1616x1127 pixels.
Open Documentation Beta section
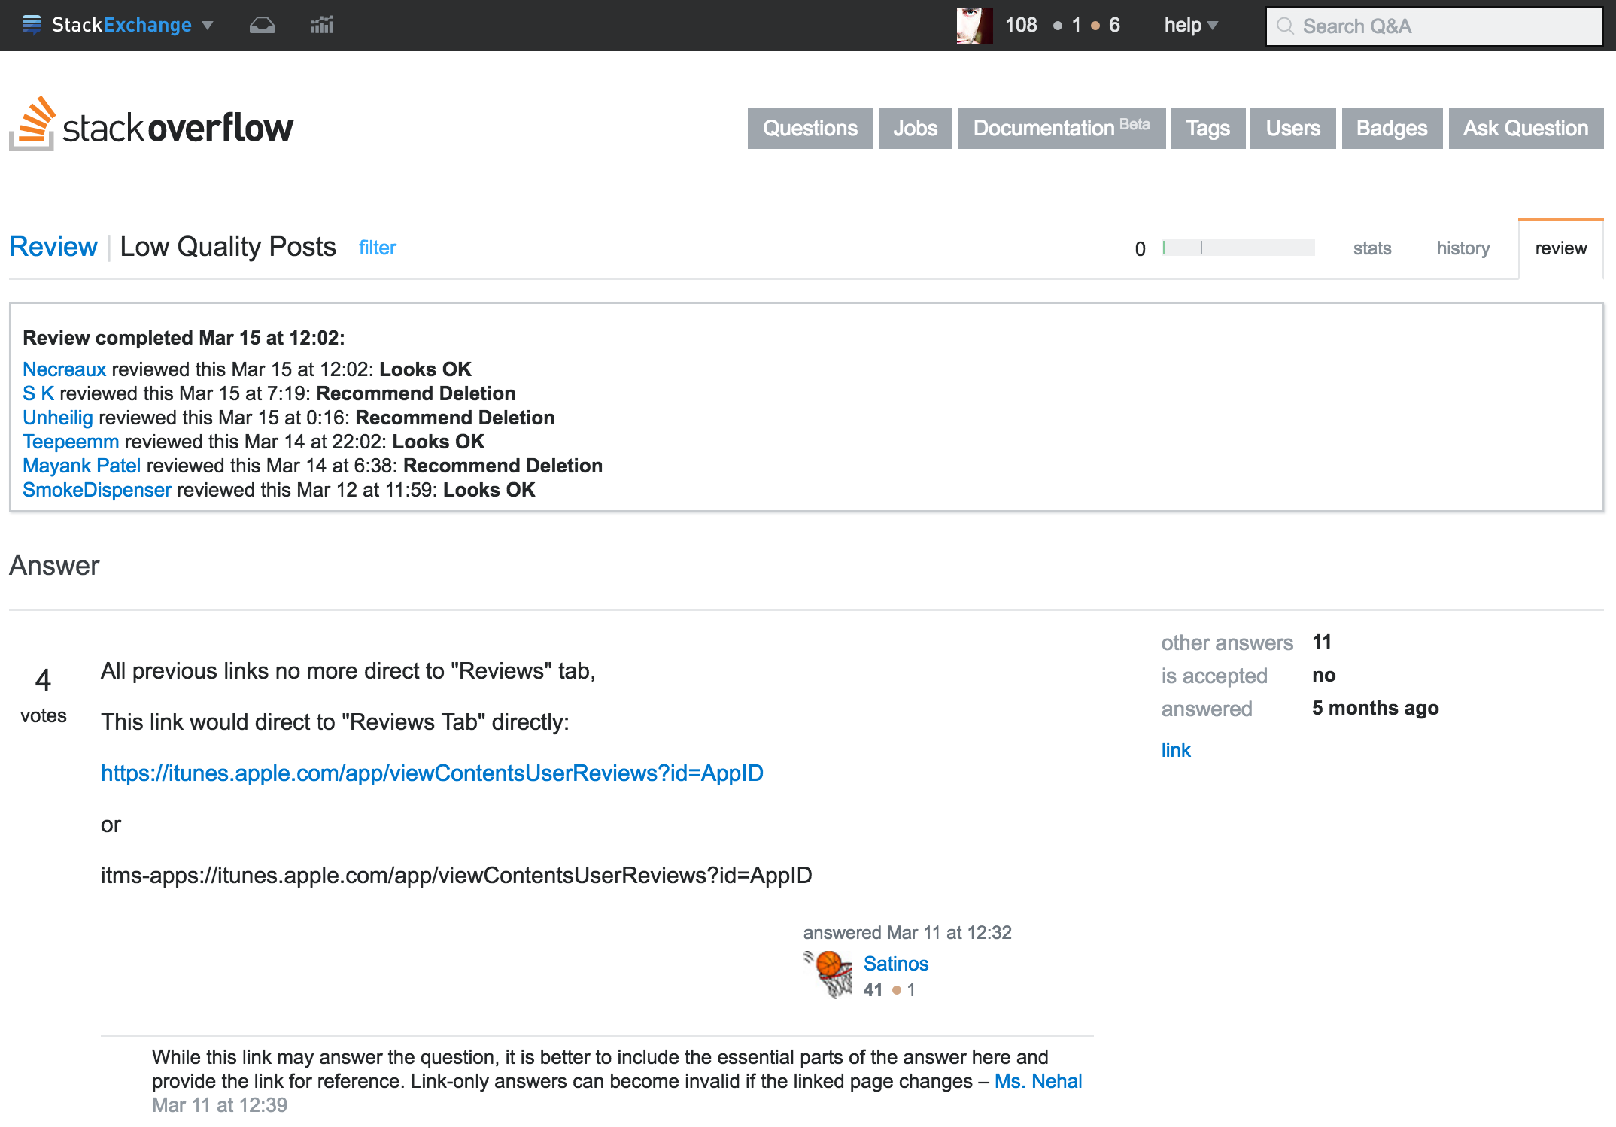point(1062,129)
